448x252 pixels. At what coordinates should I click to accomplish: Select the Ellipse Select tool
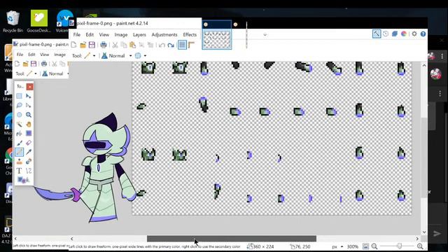click(19, 115)
